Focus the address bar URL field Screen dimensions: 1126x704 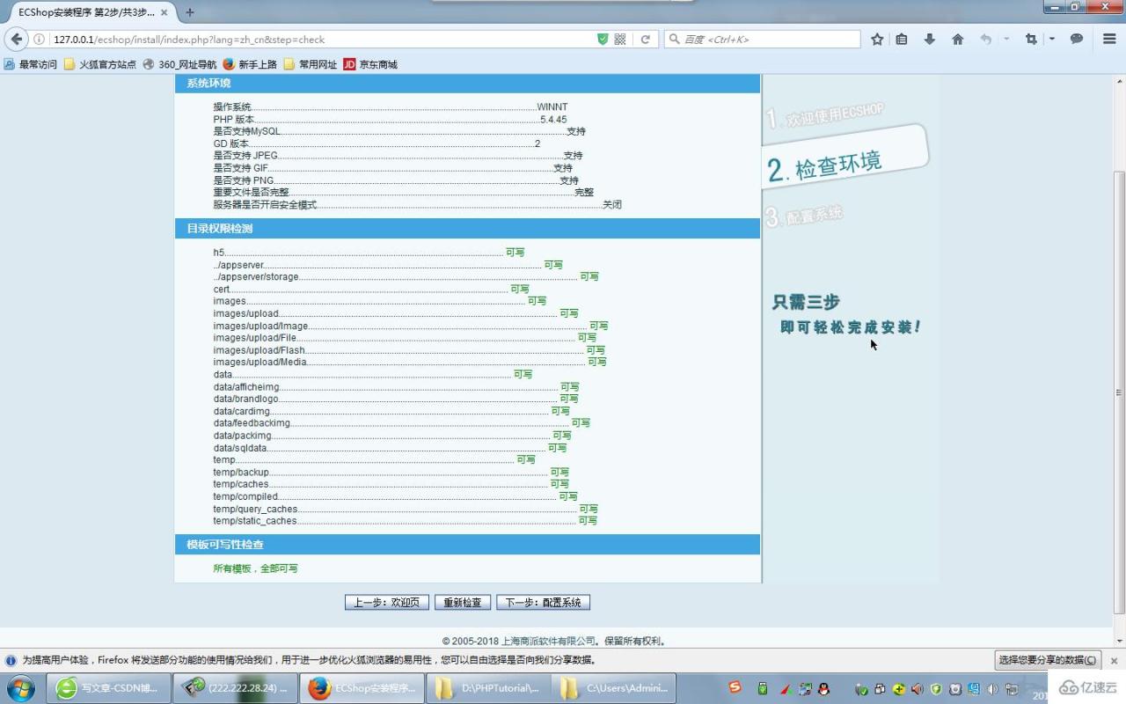click(x=321, y=40)
